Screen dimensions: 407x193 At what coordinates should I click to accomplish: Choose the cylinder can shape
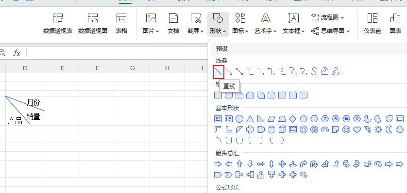(271, 129)
